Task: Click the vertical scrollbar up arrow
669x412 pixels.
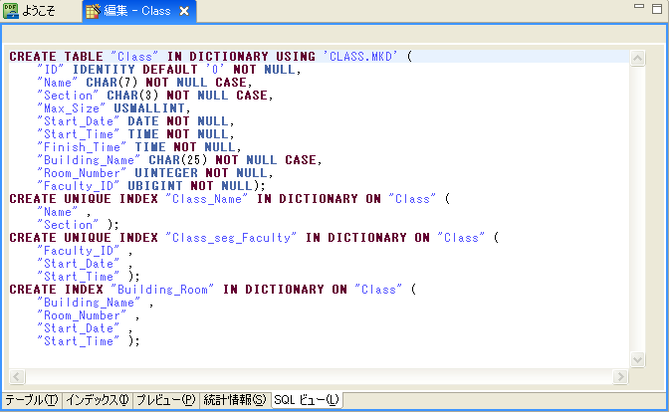Action: (637, 58)
